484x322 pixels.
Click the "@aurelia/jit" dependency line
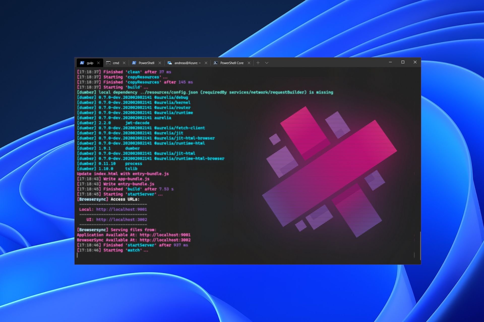(x=130, y=133)
